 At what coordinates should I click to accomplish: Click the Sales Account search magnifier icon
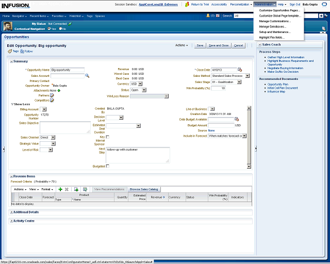[x=87, y=75]
